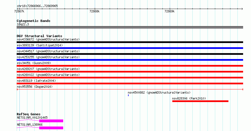Click the magenta exon of NM_138966
Screen dimensions: 251x131
coord(51,128)
